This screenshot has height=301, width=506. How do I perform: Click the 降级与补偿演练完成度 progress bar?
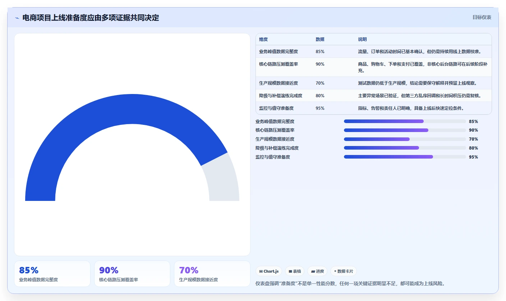coord(405,148)
